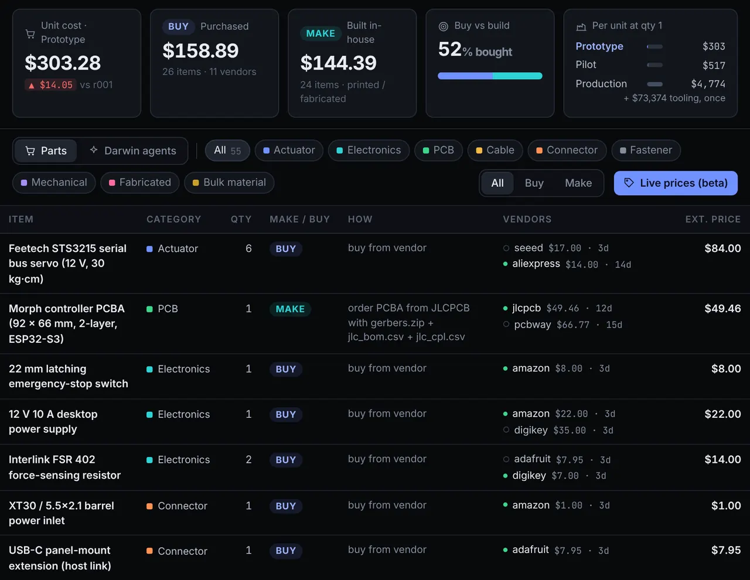Viewport: 750px width, 580px height.
Task: Select the Production per-unit row
Action: (650, 84)
